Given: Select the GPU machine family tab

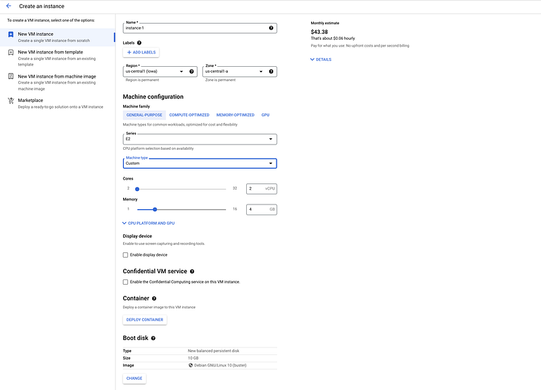Looking at the screenshot, I should coord(265,115).
